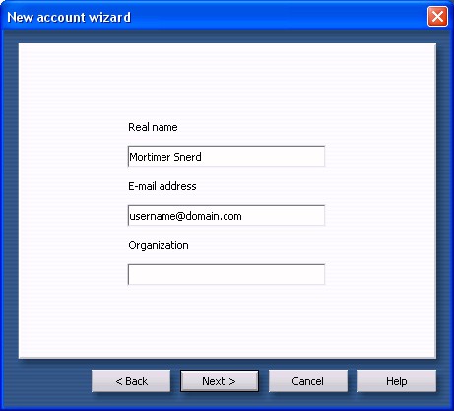This screenshot has height=411, width=454.
Task: Click the word "Mortimer" in name field
Action: click(x=150, y=157)
